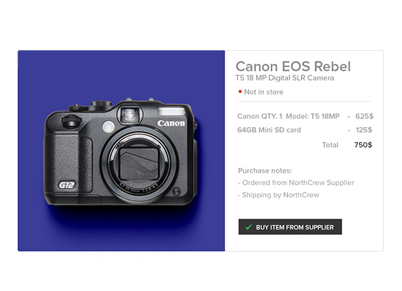Viewport: 402px width, 291px height.
Task: Click the green checkmark icon on the button
Action: coord(249,227)
